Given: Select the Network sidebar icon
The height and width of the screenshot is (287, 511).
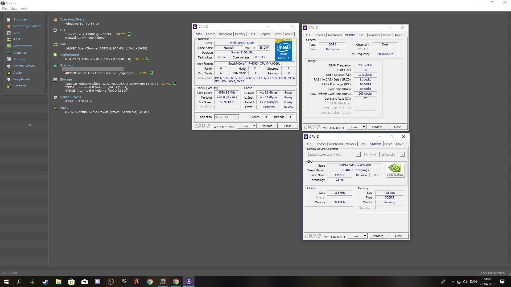Looking at the screenshot, I should [x=9, y=86].
